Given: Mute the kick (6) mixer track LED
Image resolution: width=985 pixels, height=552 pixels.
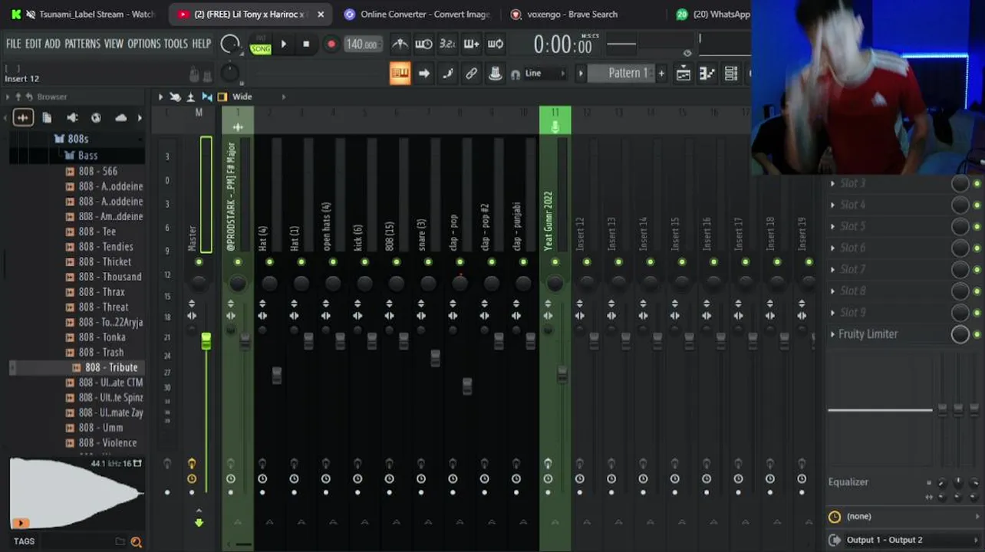Looking at the screenshot, I should [364, 262].
